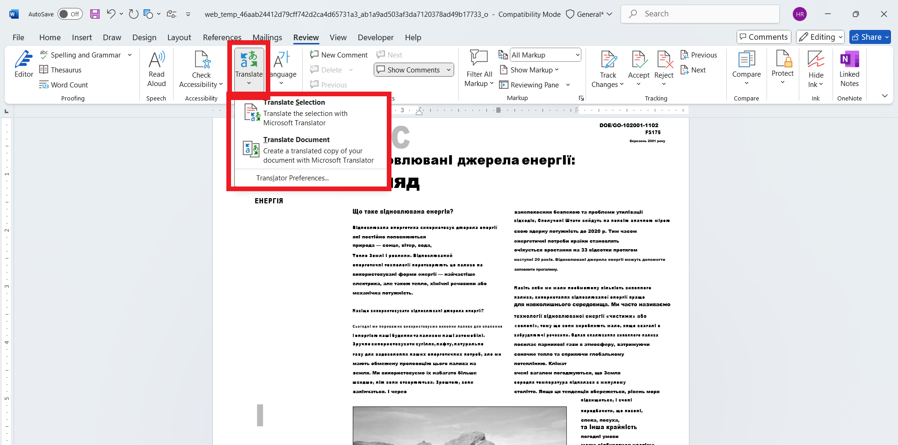Switch to the View tab
Image resolution: width=898 pixels, height=445 pixels.
pos(338,37)
